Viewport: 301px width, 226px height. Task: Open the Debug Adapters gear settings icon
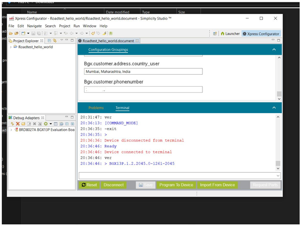click(46, 124)
